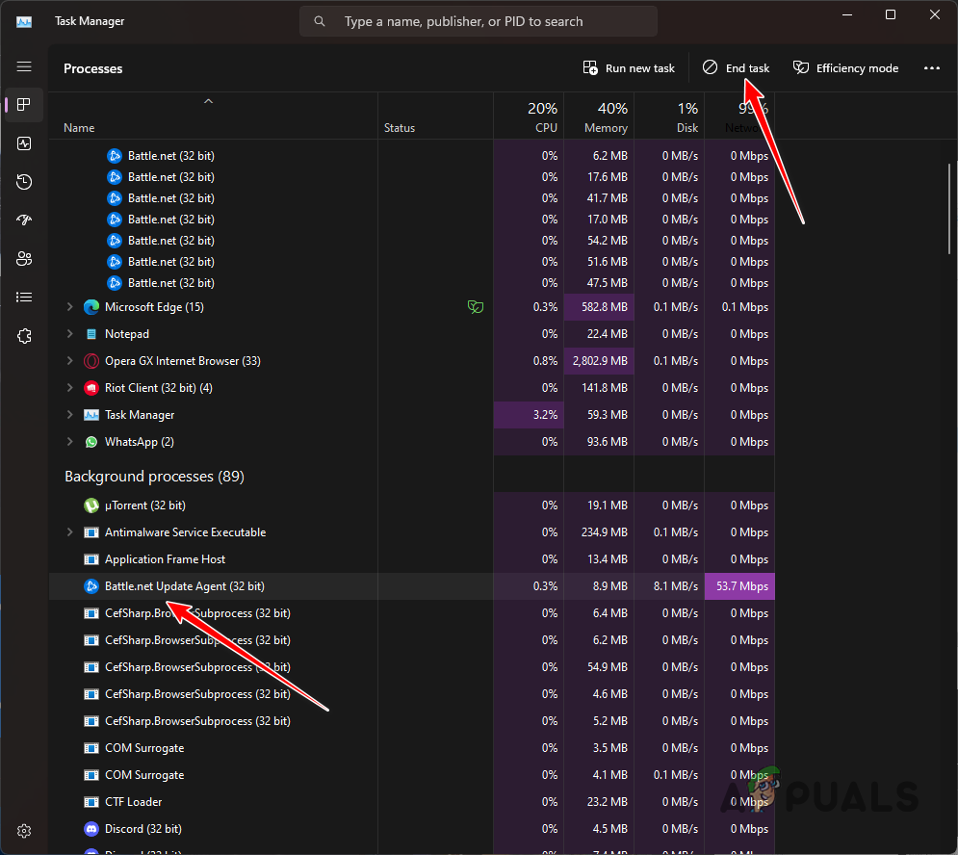Select the Battle.net Update Agent process row

(184, 586)
